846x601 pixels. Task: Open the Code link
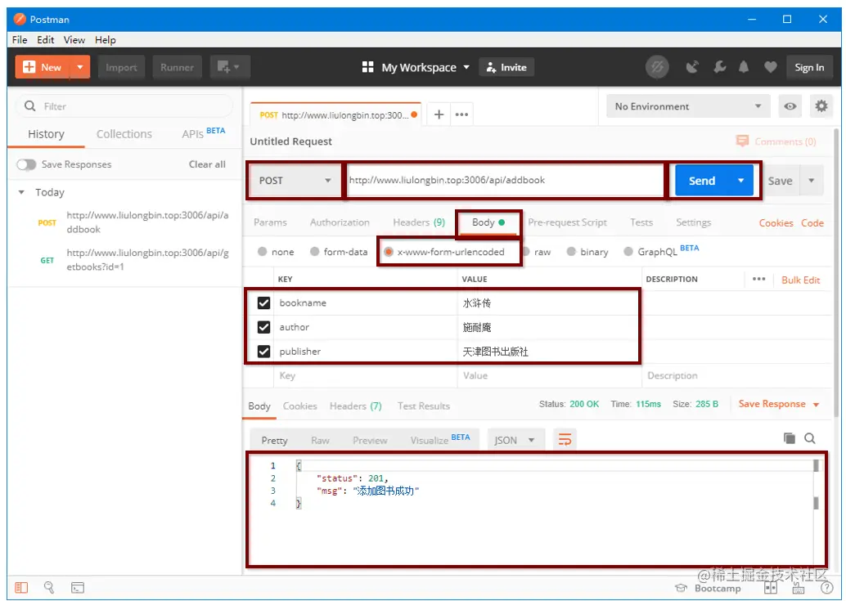pyautogui.click(x=812, y=223)
